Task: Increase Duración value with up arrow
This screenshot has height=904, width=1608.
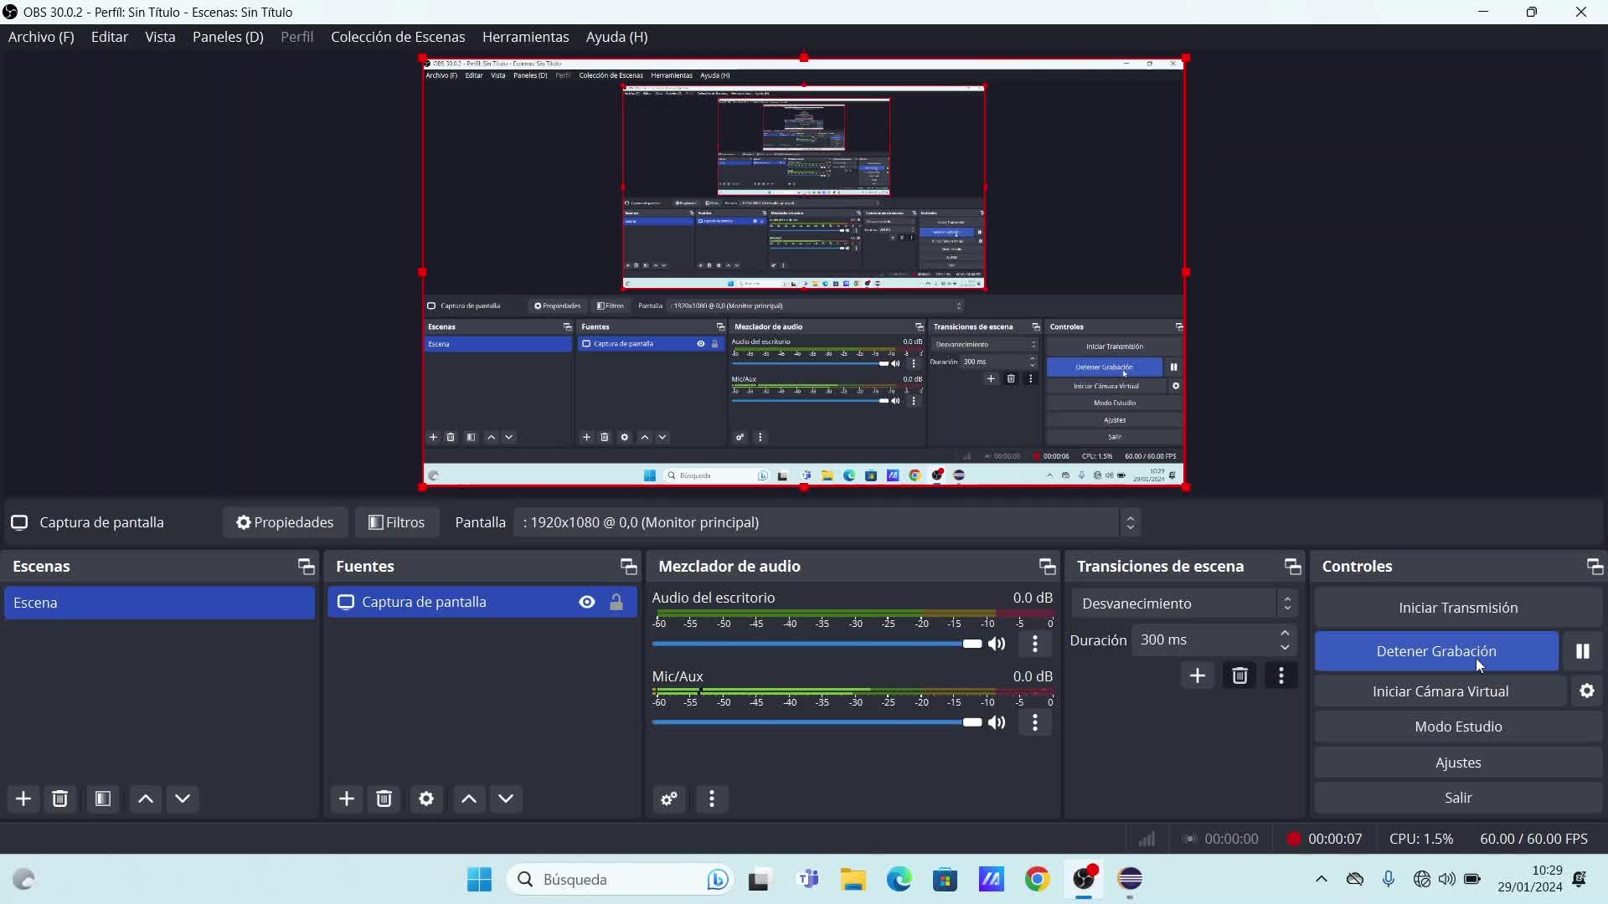Action: (1285, 633)
